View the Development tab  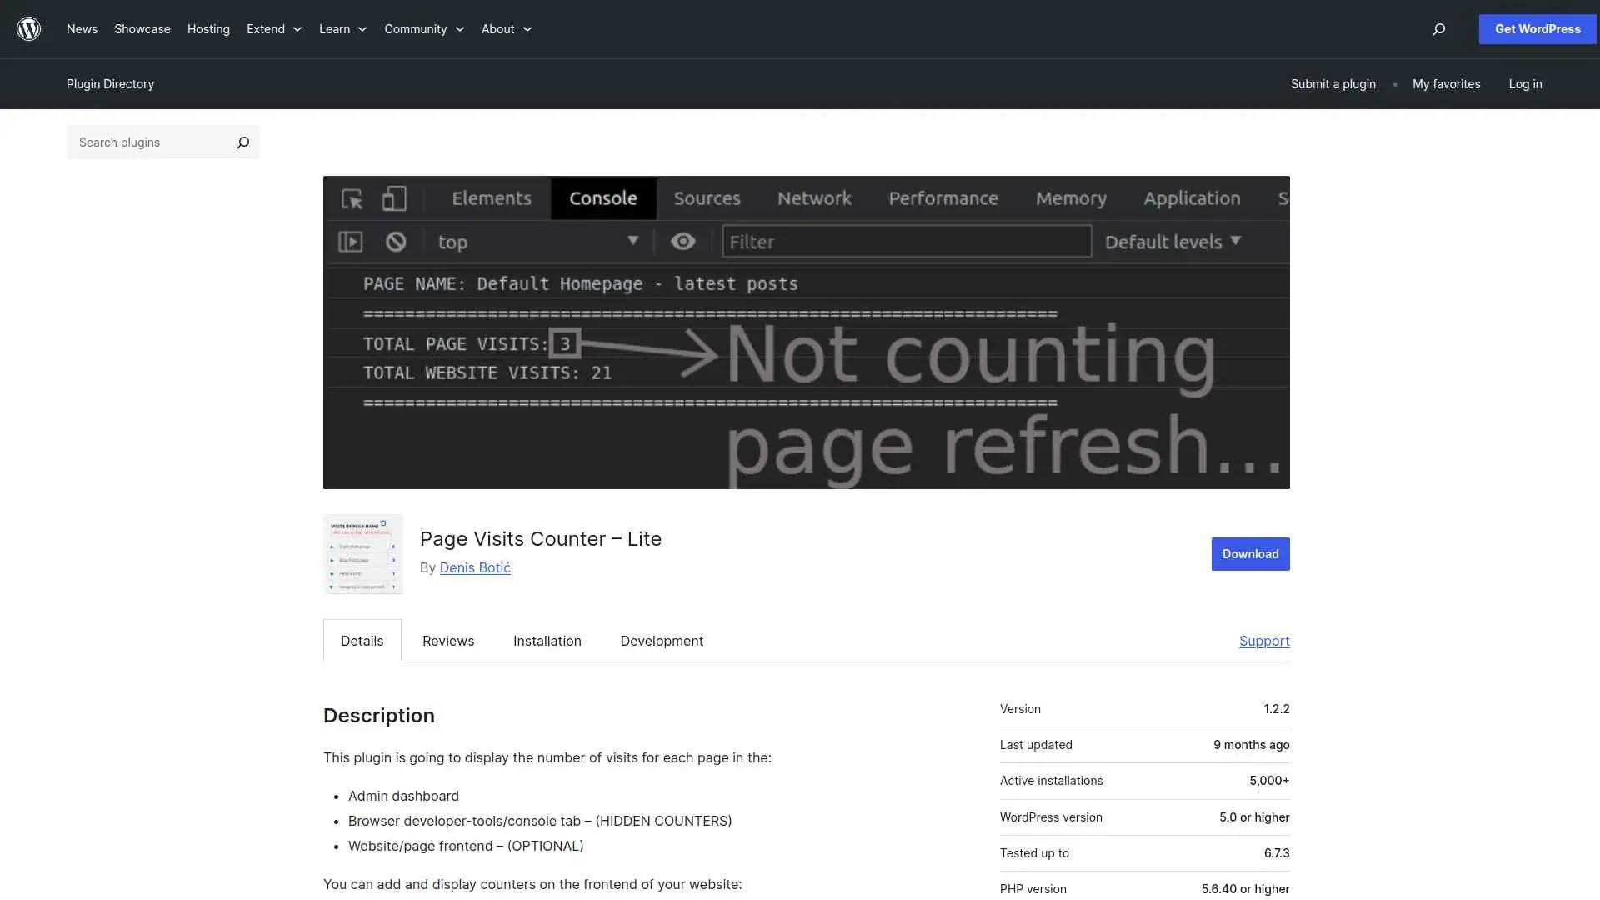point(661,641)
